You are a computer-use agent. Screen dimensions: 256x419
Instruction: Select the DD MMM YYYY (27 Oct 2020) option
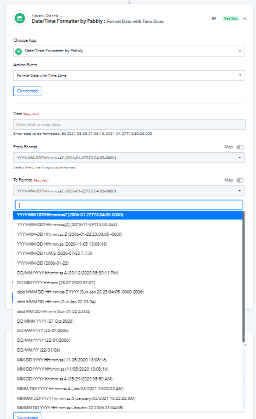[x=45, y=321]
